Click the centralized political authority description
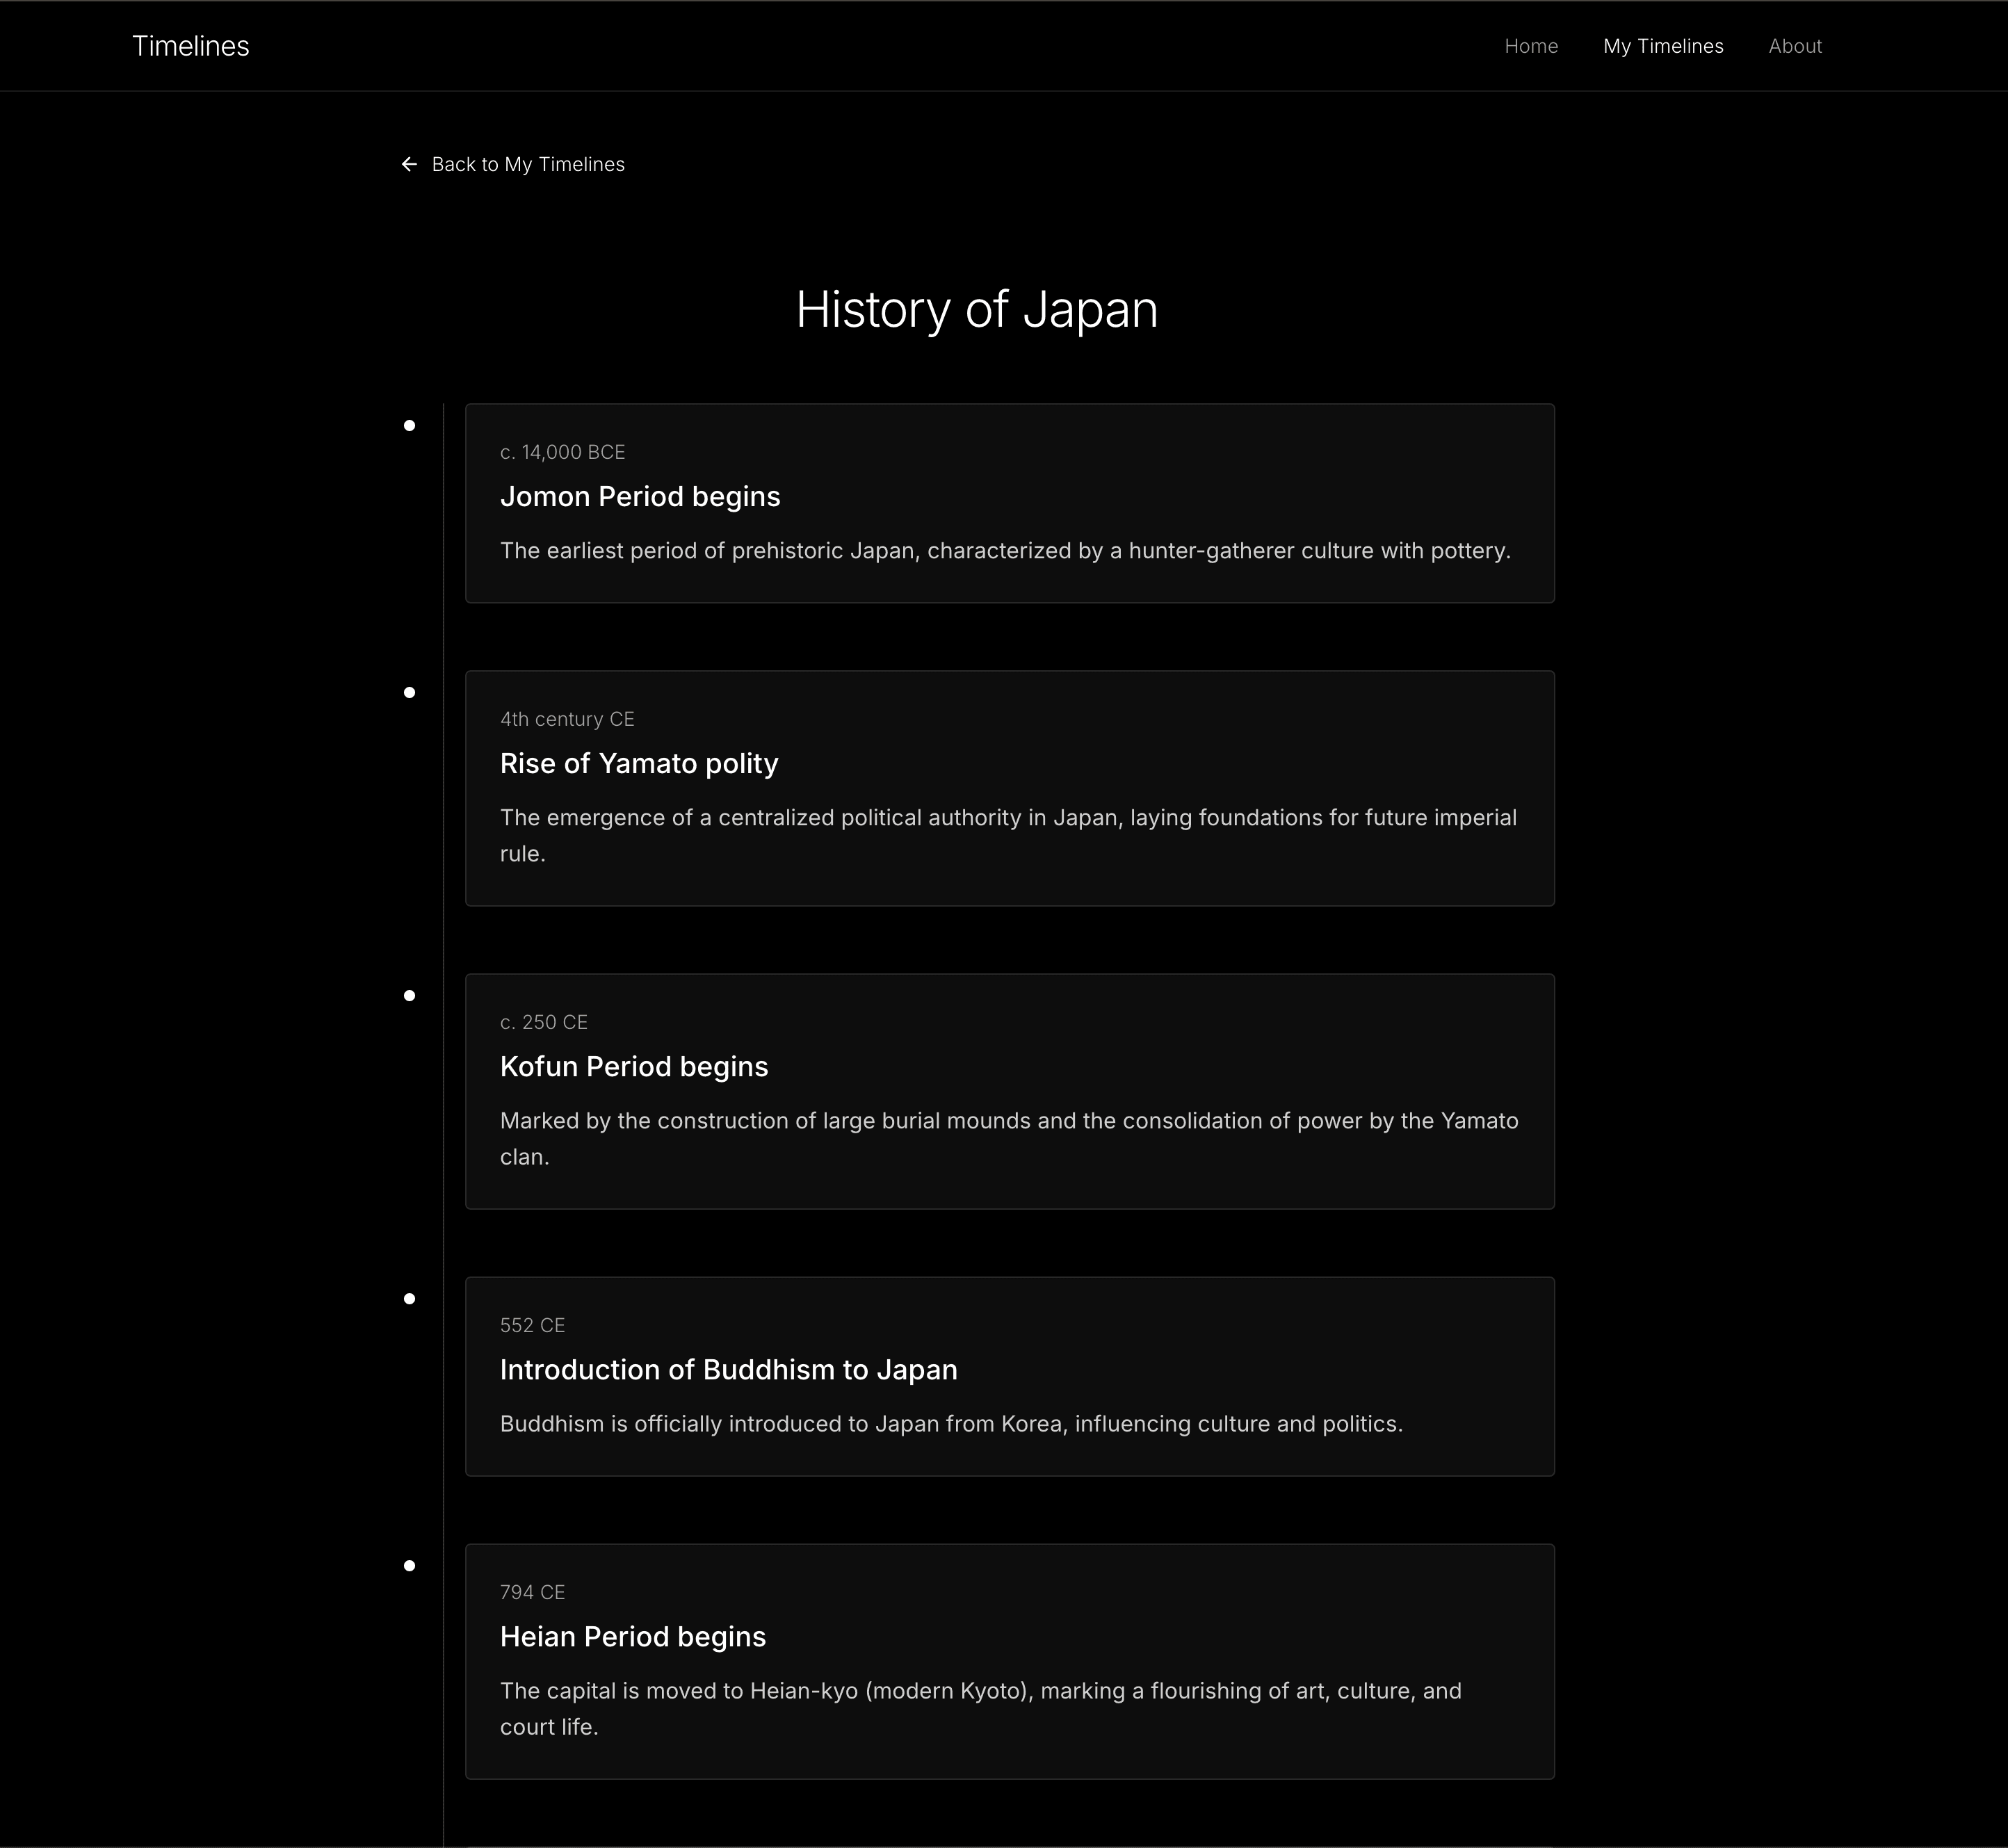The height and width of the screenshot is (1848, 2008). 1008,836
